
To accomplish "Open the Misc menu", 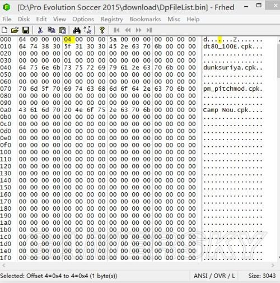I will (174, 19).
